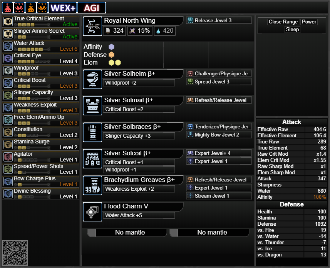The height and width of the screenshot is (268, 330).
Task: Click the Silver Solcoil waist icon
Action: (x=92, y=159)
